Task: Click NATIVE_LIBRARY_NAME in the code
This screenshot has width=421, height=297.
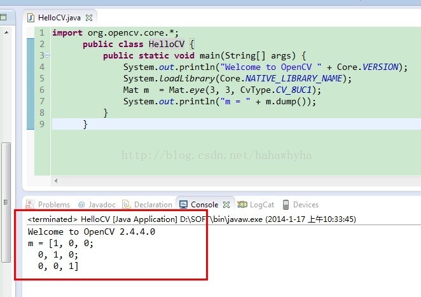Action: coord(294,78)
